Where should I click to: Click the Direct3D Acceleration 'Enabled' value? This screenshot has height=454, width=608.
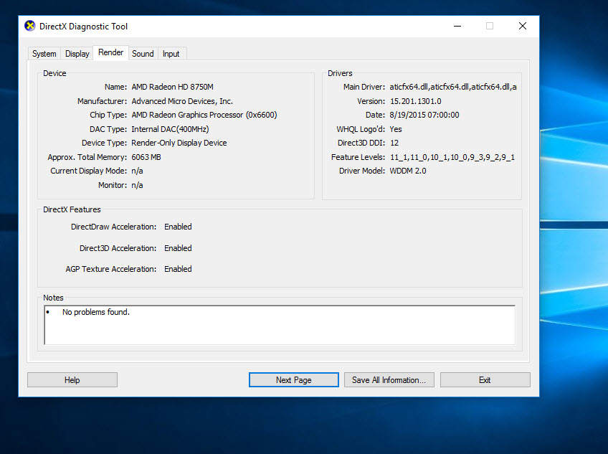[178, 248]
